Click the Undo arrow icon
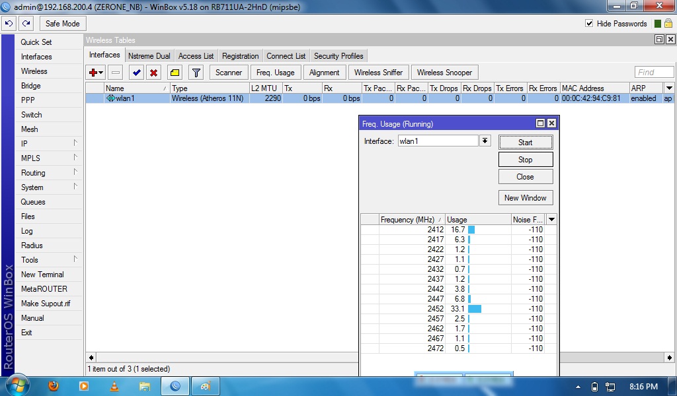 point(9,24)
